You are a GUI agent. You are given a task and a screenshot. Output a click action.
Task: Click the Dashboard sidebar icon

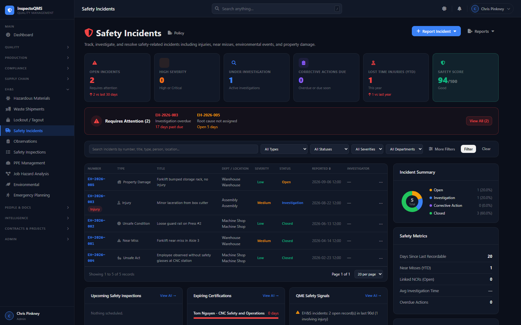[8, 35]
